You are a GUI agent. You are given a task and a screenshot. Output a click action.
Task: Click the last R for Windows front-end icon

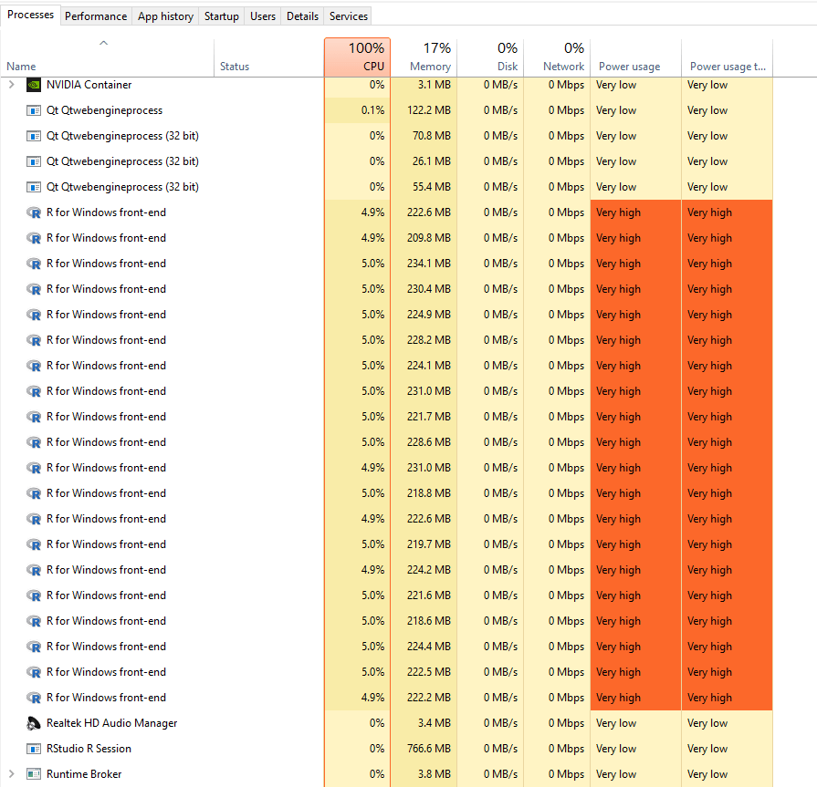point(34,698)
